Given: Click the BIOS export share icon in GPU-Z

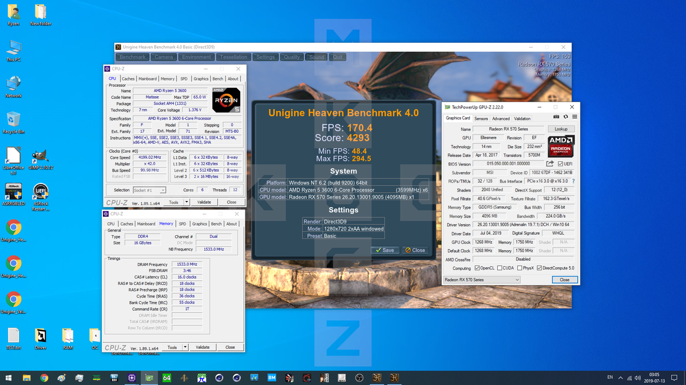Looking at the screenshot, I should coord(550,164).
